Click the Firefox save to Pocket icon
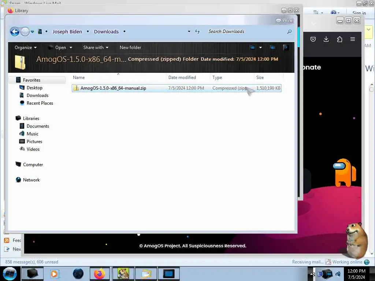This screenshot has width=375, height=281. (313, 39)
